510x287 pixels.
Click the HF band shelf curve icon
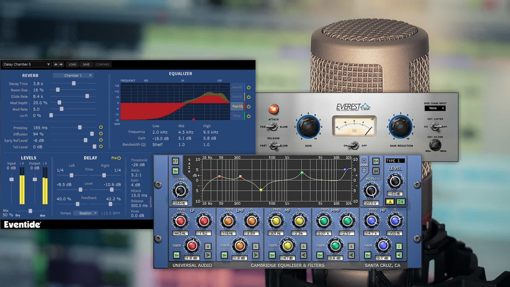click(x=399, y=255)
